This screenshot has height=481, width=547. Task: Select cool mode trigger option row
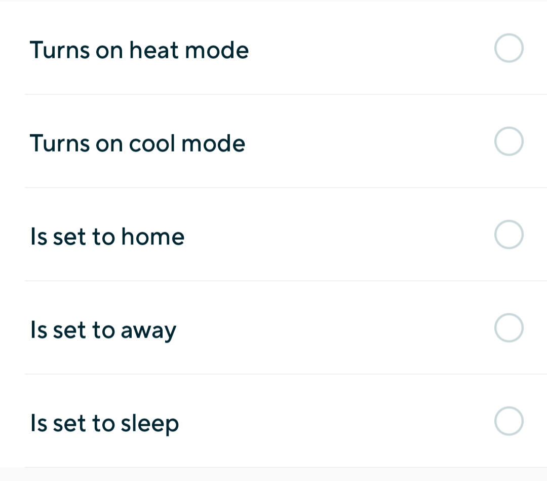coord(273,141)
